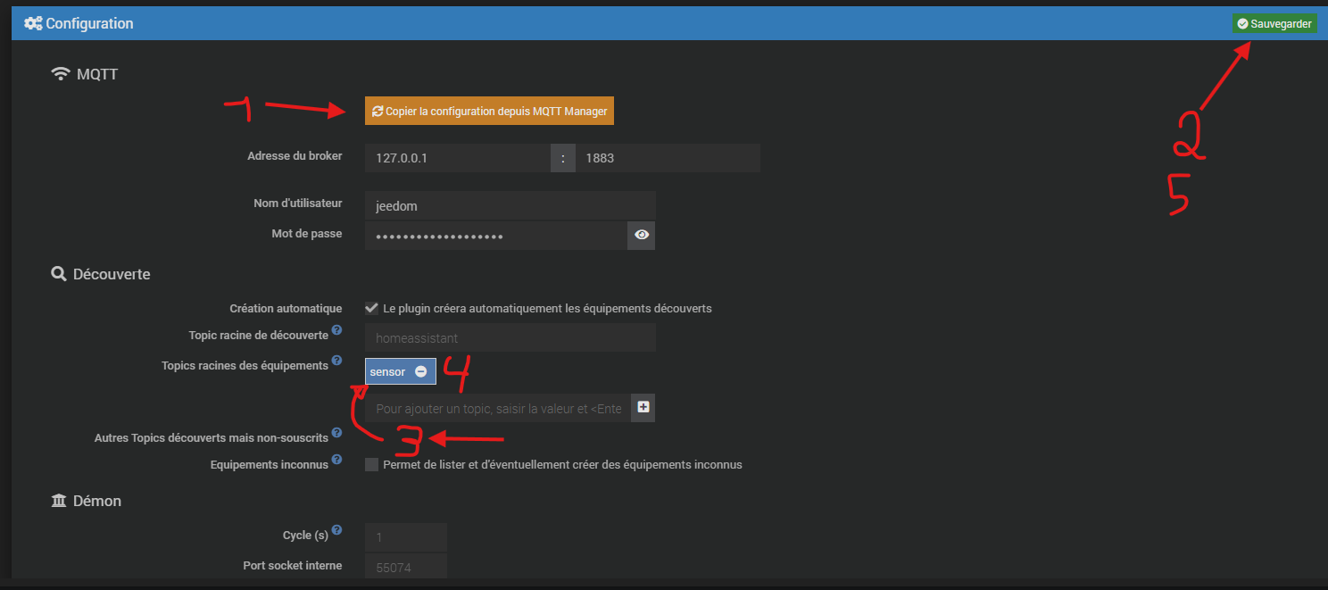Focus the broker address field 127.0.0.1
The height and width of the screenshot is (590, 1328).
[x=458, y=158]
